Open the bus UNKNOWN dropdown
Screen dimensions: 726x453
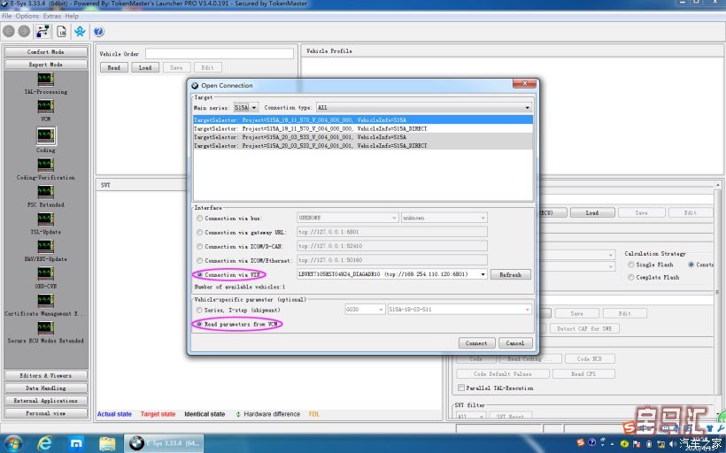tap(347, 218)
